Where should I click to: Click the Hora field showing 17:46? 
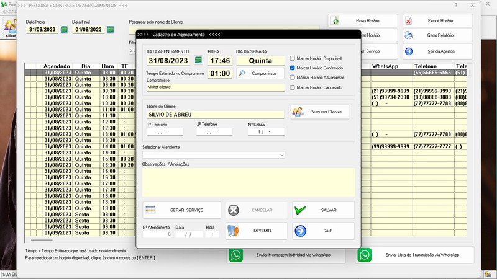click(x=220, y=60)
